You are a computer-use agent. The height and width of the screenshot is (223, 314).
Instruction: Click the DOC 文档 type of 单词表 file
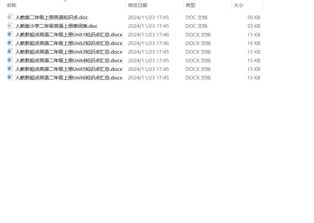pos(197,26)
